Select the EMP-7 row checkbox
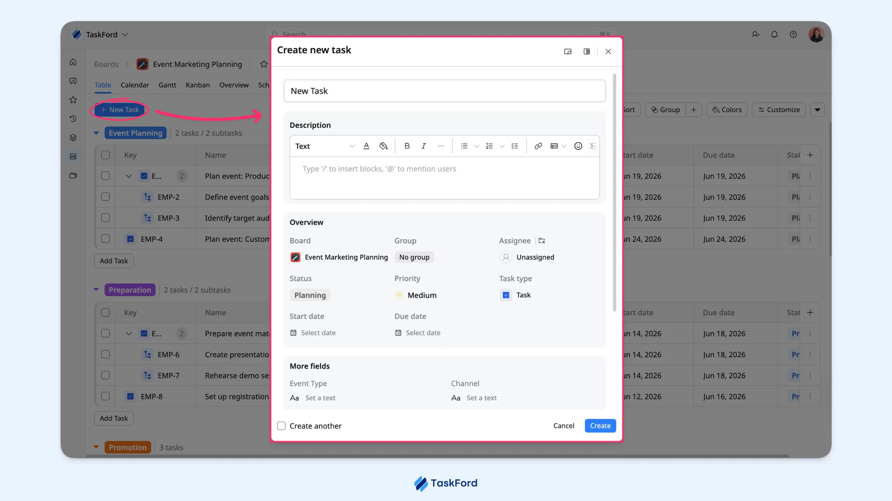892x501 pixels. [x=106, y=375]
